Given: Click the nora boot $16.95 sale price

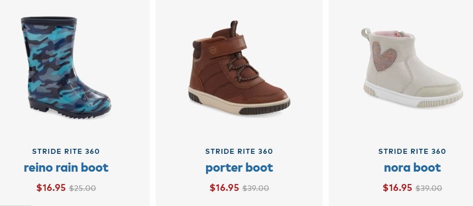Looking at the screenshot, I should pos(397,187).
